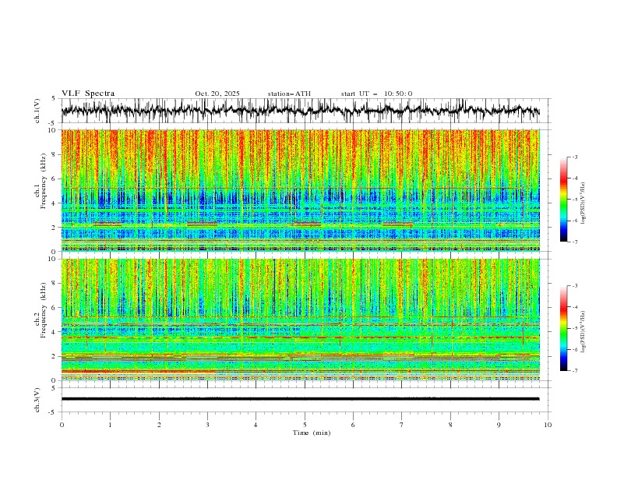Viewport: 617px width, 477px height.
Task: Click the "2" minute tick on time axis
Action: tap(159, 425)
